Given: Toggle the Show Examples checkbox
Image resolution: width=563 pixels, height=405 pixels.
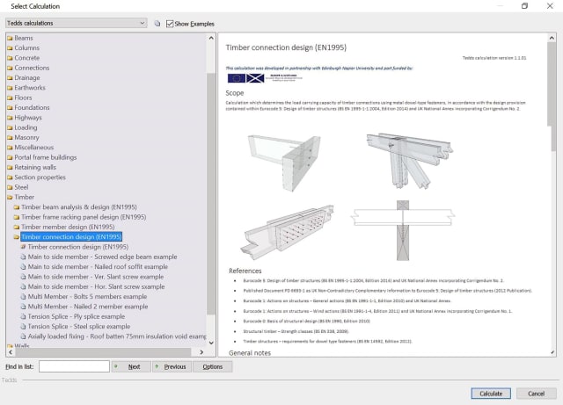Looking at the screenshot, I should click(x=170, y=24).
